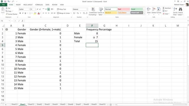The image size is (189, 106).
Task: Click decrease decimal icon
Action: (x=87, y=13)
